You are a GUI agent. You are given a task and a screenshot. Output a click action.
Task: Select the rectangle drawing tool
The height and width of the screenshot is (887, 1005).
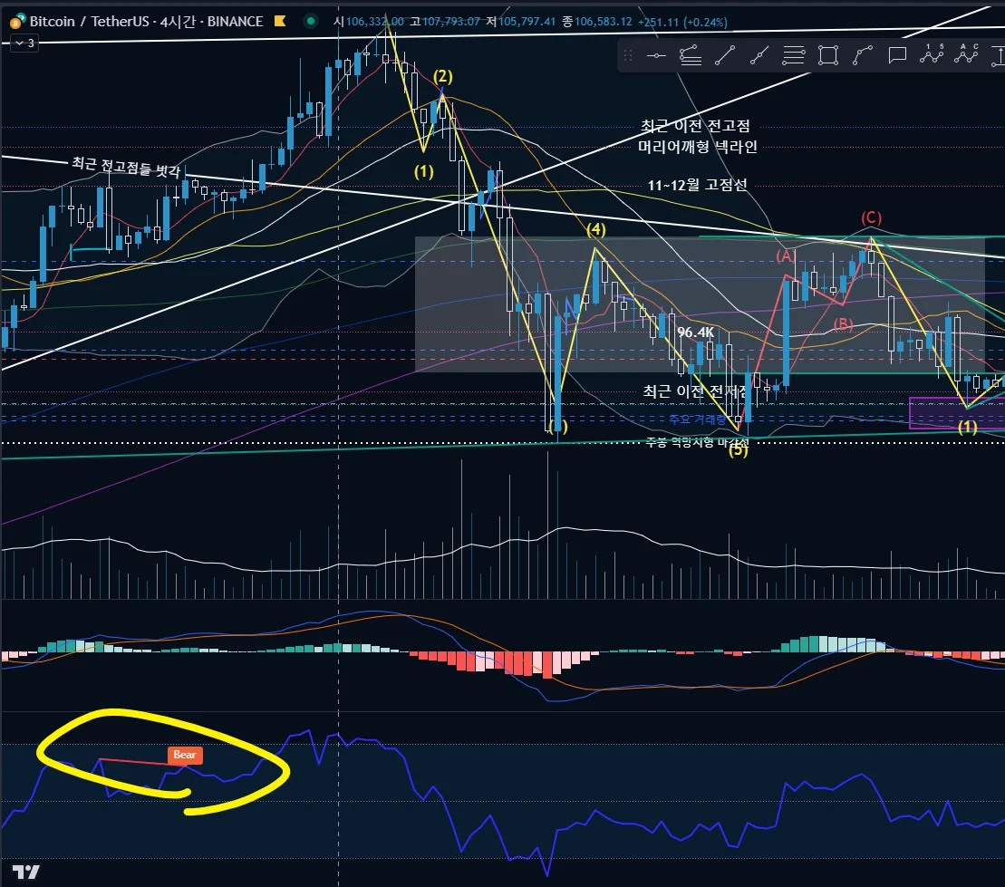coord(828,56)
